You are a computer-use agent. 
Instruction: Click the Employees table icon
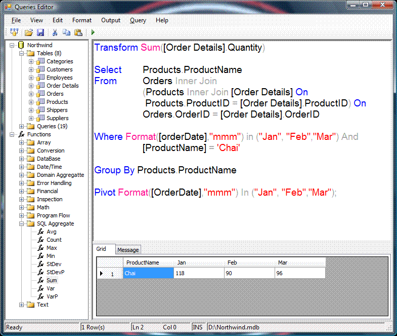[40, 78]
